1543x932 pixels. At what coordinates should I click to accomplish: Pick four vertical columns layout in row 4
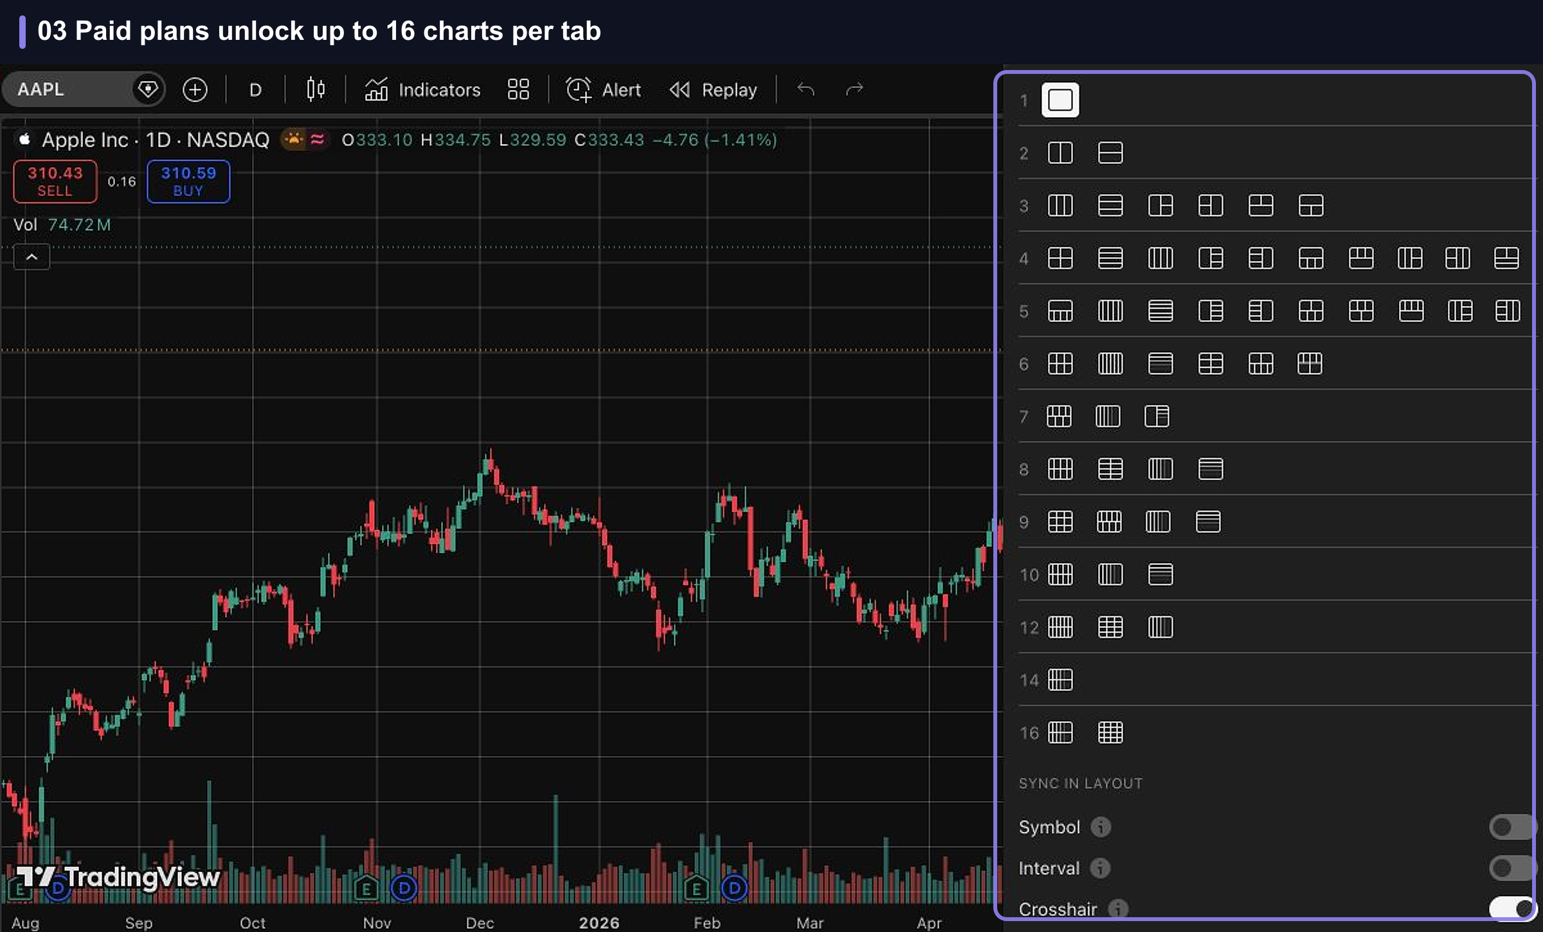coord(1160,258)
